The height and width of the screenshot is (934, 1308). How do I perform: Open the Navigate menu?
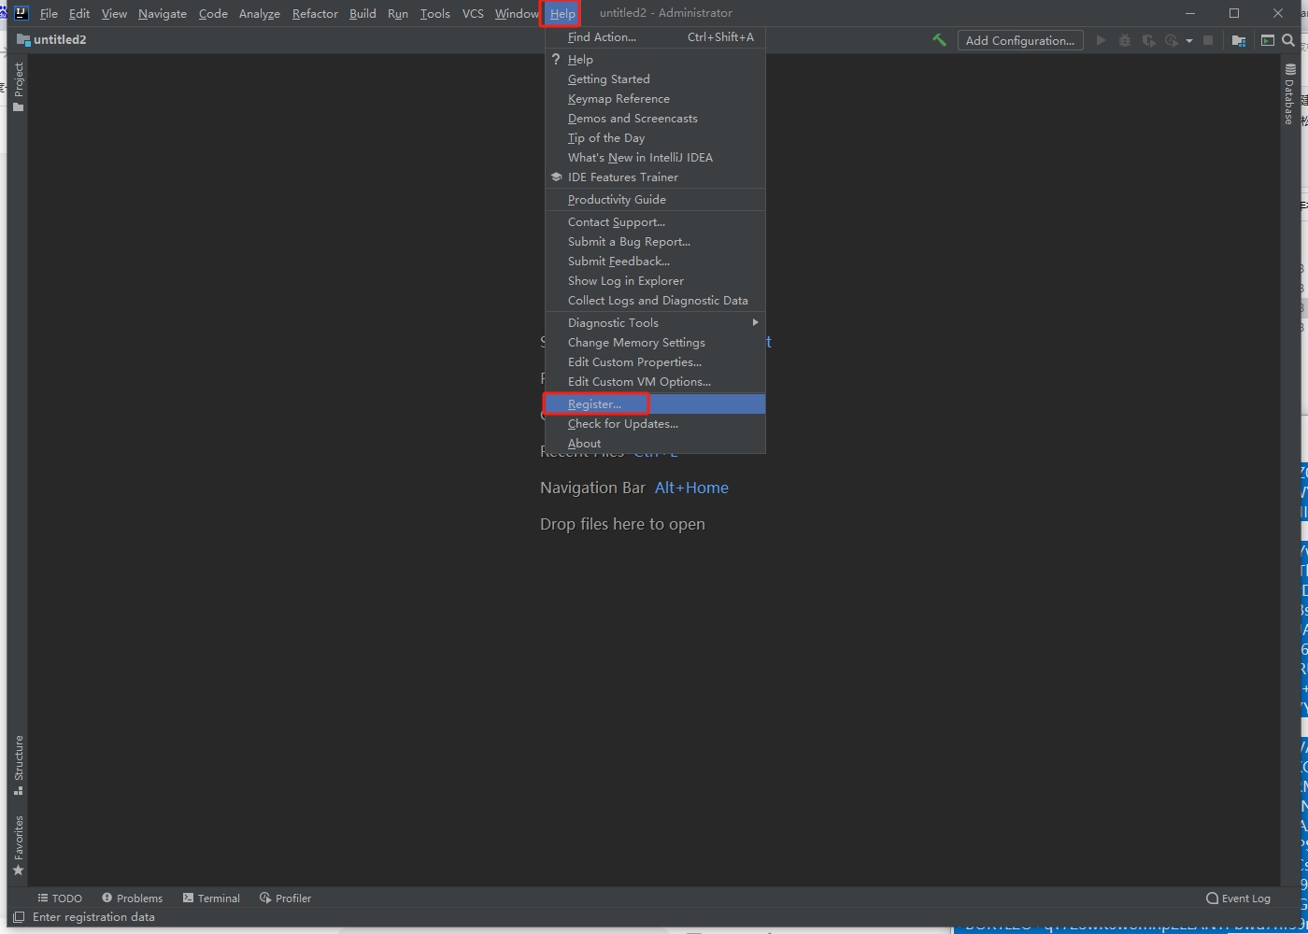(x=163, y=13)
